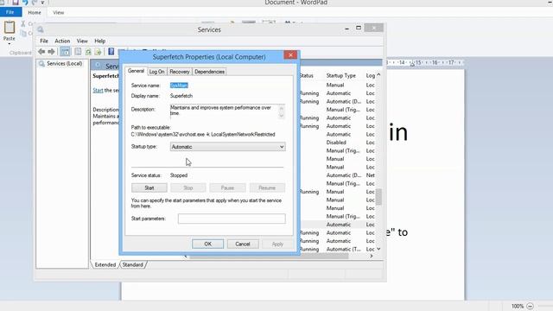Click the Startup Type column header
The image size is (553, 311).
click(x=341, y=75)
